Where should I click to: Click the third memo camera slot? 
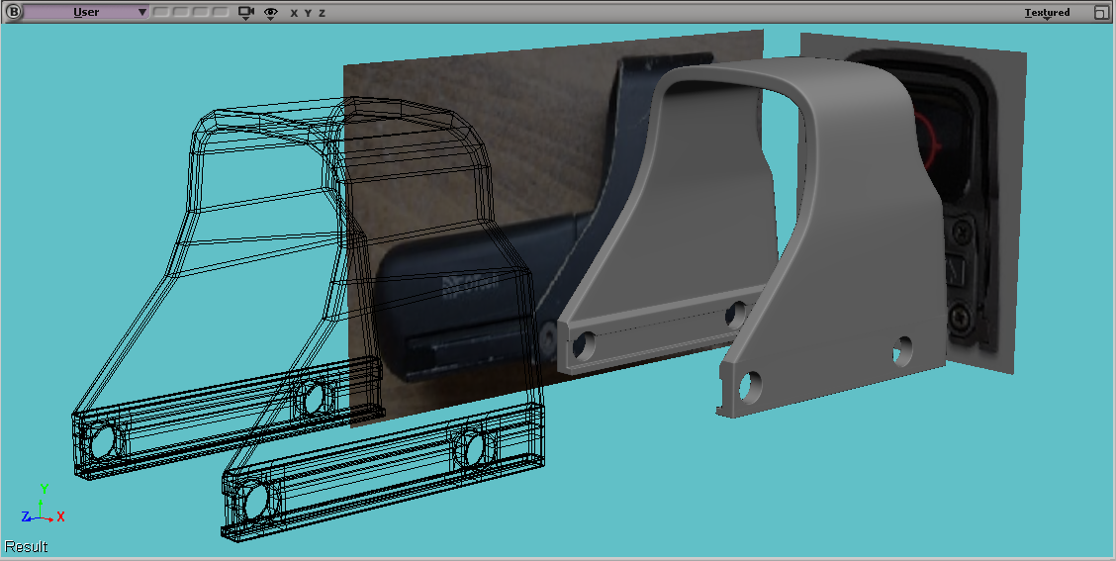click(201, 12)
